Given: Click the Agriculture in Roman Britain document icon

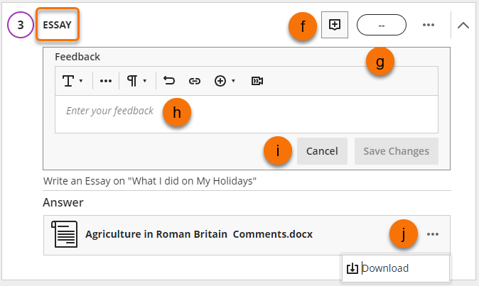Looking at the screenshot, I should point(65,234).
